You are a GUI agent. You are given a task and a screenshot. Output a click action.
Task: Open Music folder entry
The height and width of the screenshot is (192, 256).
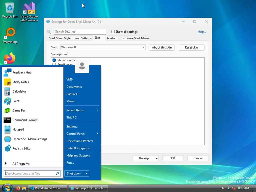click(82, 101)
